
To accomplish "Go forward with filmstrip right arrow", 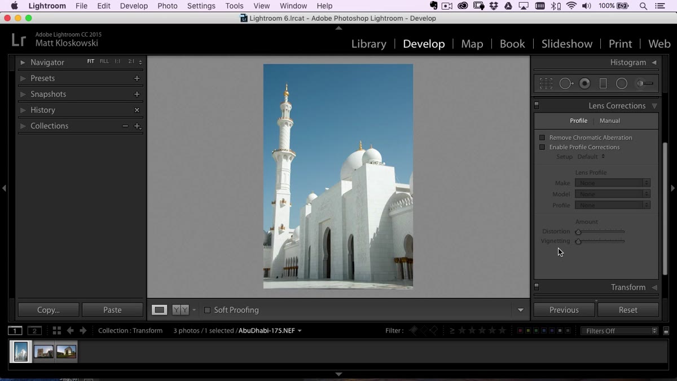I will (x=83, y=331).
